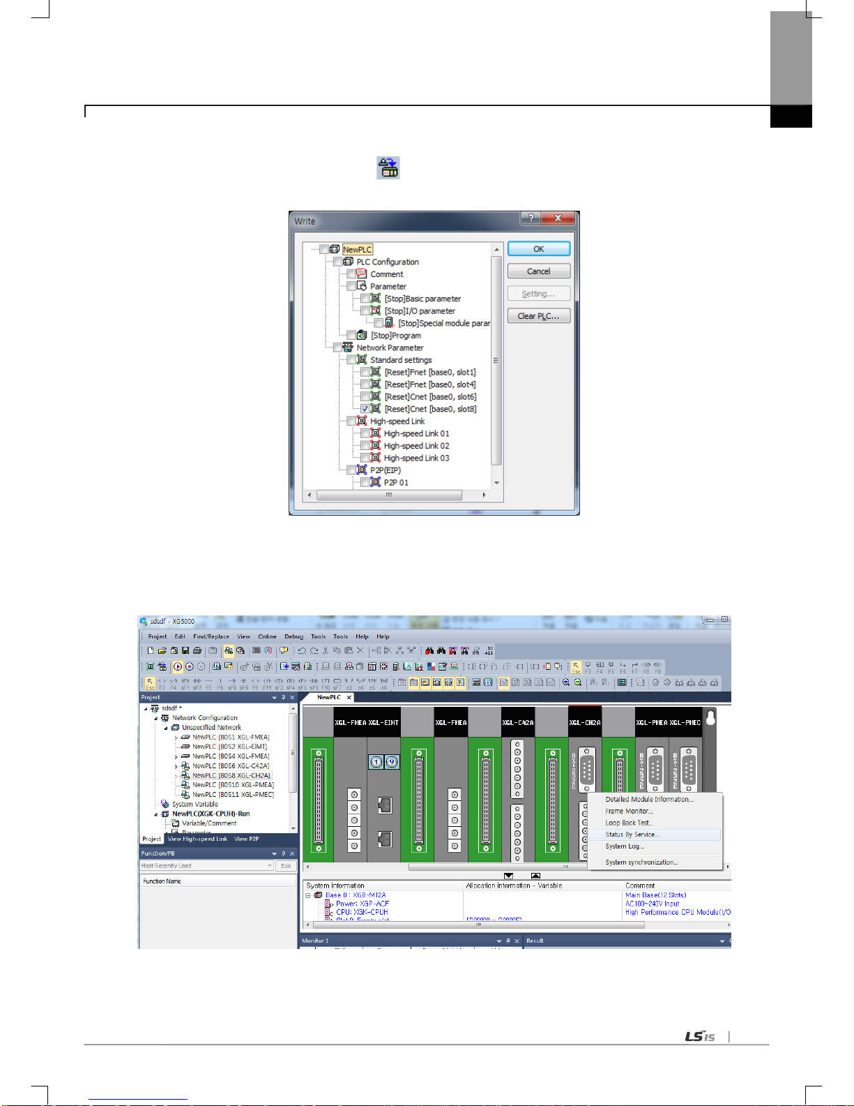Collapse the Base 0 : XGB-M12A node
This screenshot has width=854, height=1106.
308,895
